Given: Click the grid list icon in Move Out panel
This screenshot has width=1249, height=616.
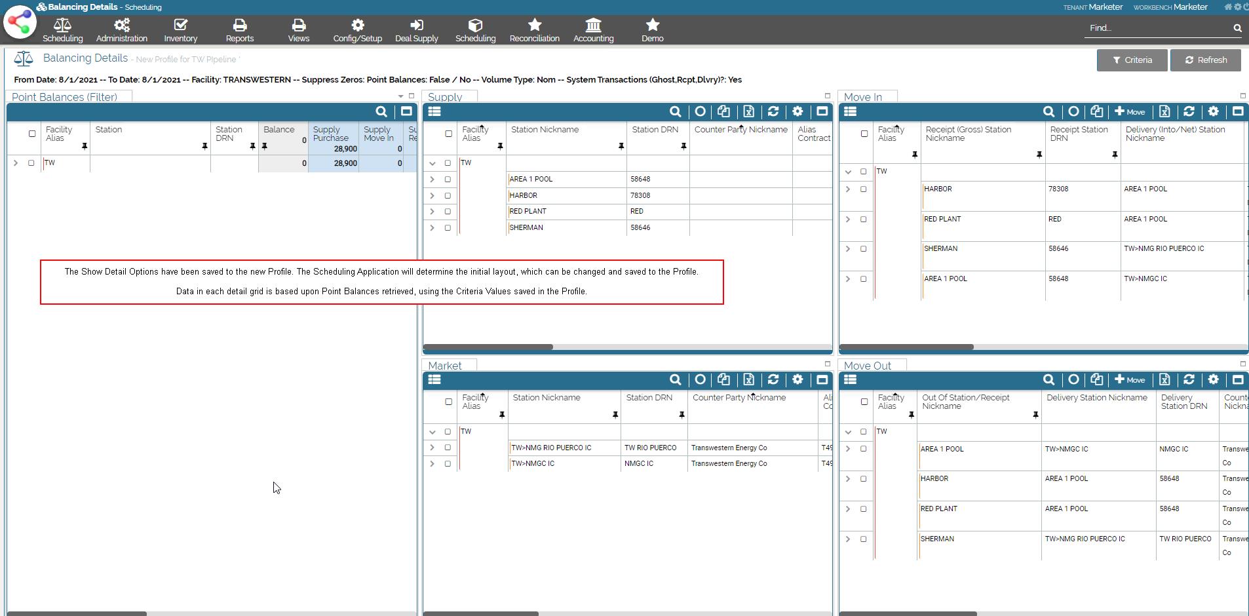Looking at the screenshot, I should click(x=850, y=379).
